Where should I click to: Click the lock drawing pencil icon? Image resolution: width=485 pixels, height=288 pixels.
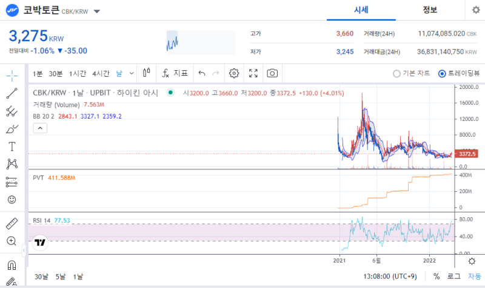tap(12, 281)
